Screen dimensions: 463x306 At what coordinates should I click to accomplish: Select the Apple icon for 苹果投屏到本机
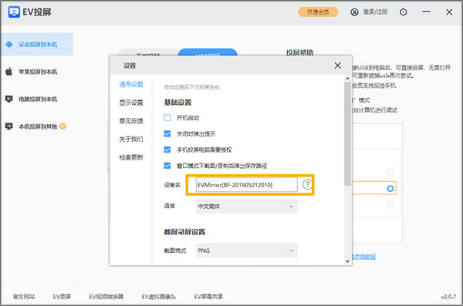pos(9,72)
